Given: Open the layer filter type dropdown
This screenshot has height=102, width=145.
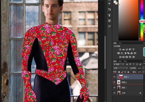Looking at the screenshot, I should coord(118,64).
